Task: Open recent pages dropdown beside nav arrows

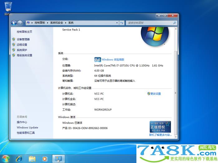Action: (24, 23)
